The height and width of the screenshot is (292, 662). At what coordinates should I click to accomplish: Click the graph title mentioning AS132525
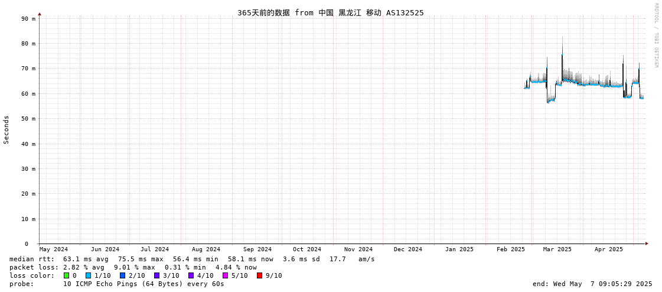click(x=331, y=12)
